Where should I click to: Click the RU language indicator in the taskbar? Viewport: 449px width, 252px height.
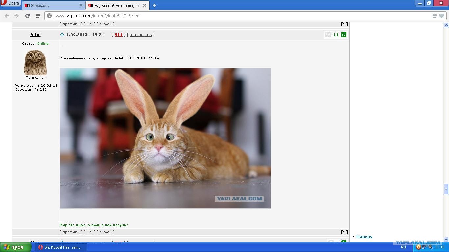[403, 247]
